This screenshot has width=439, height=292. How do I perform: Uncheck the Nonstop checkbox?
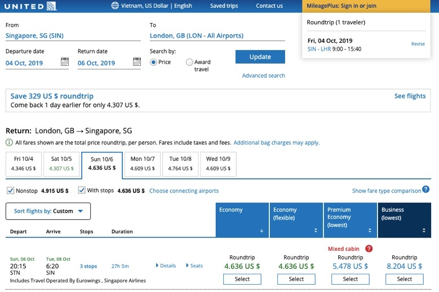coord(10,191)
